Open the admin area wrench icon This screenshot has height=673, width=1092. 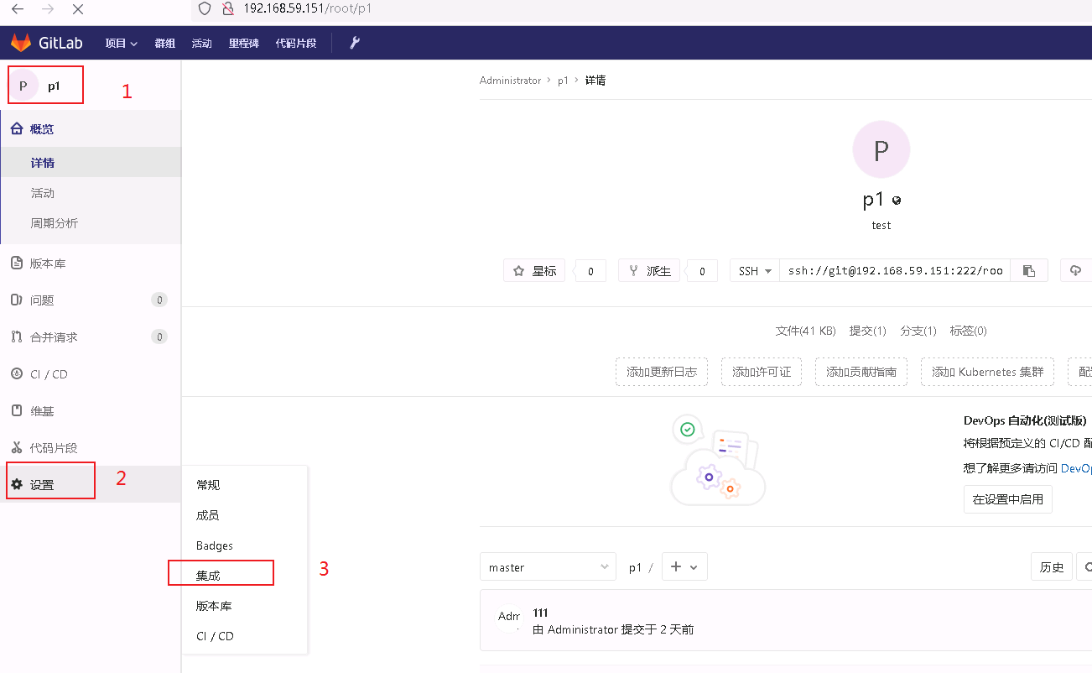[354, 43]
